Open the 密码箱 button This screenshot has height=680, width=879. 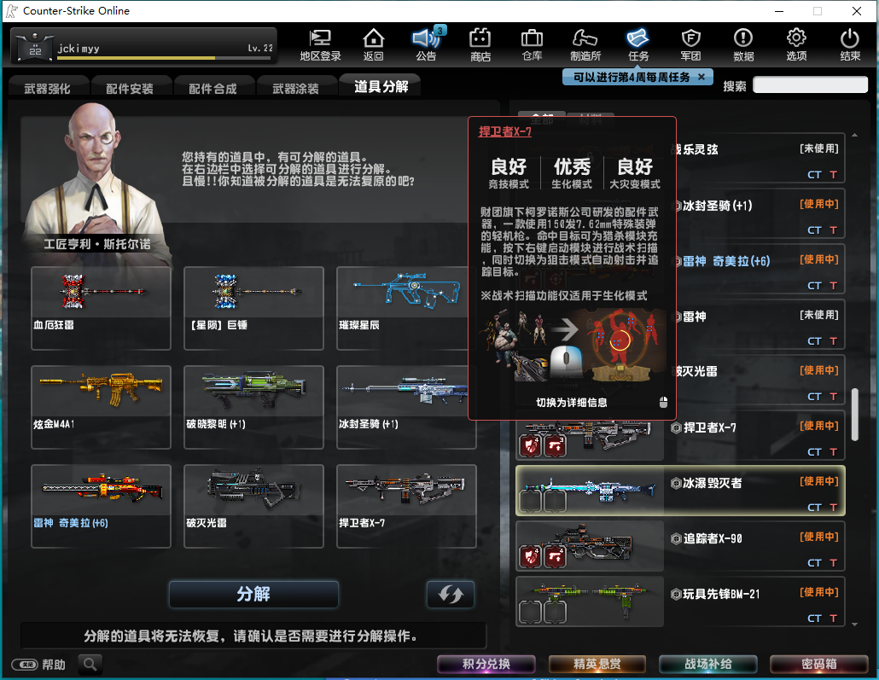pos(819,665)
